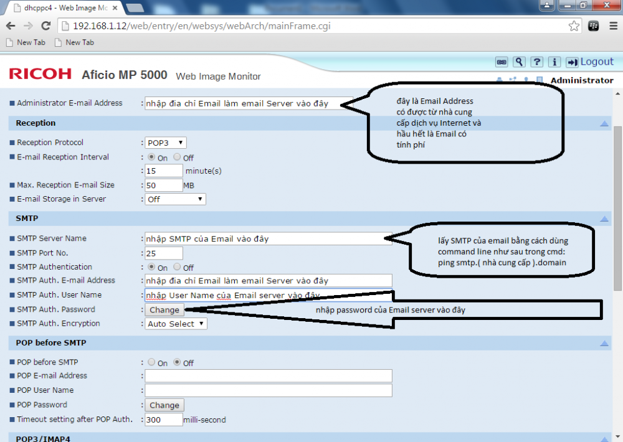This screenshot has height=442, width=623.
Task: Click the BlackBerry extension icon
Action: (593, 26)
